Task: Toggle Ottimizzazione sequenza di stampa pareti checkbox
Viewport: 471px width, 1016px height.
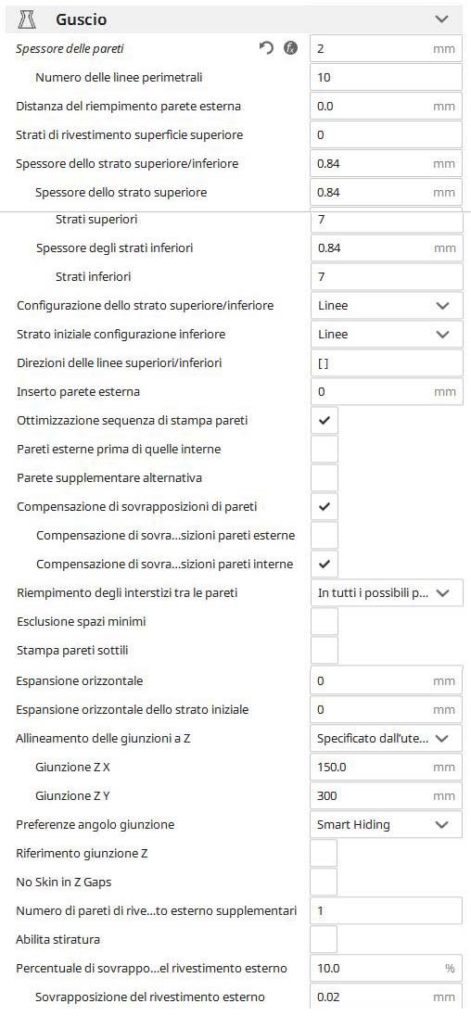Action: (x=325, y=421)
